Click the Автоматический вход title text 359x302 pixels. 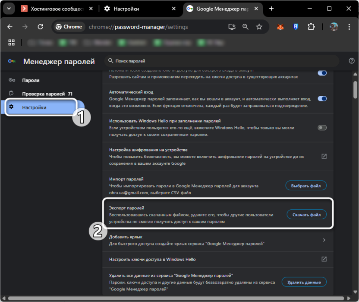tap(131, 92)
